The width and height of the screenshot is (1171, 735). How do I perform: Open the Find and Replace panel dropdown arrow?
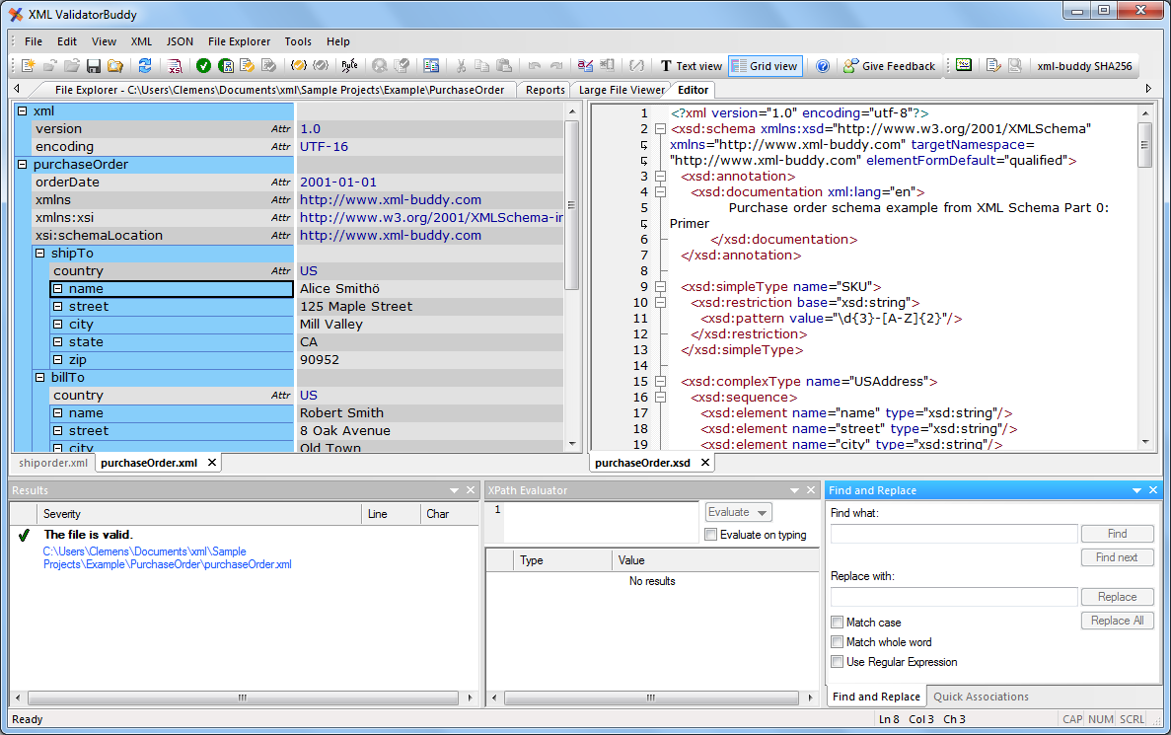[x=1136, y=490]
